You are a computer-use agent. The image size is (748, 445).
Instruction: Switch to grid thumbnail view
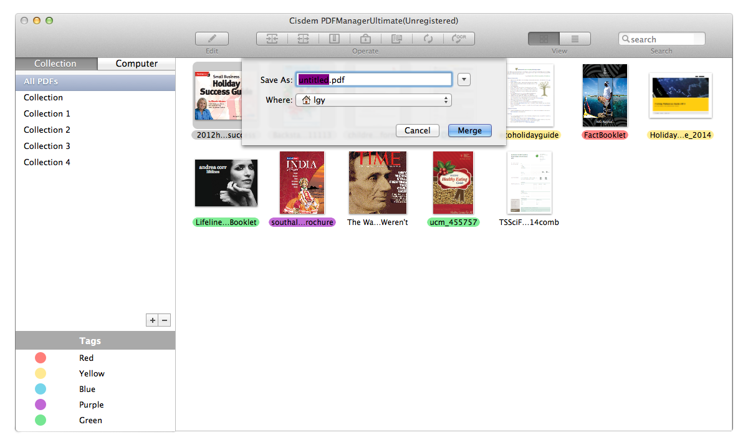click(544, 39)
